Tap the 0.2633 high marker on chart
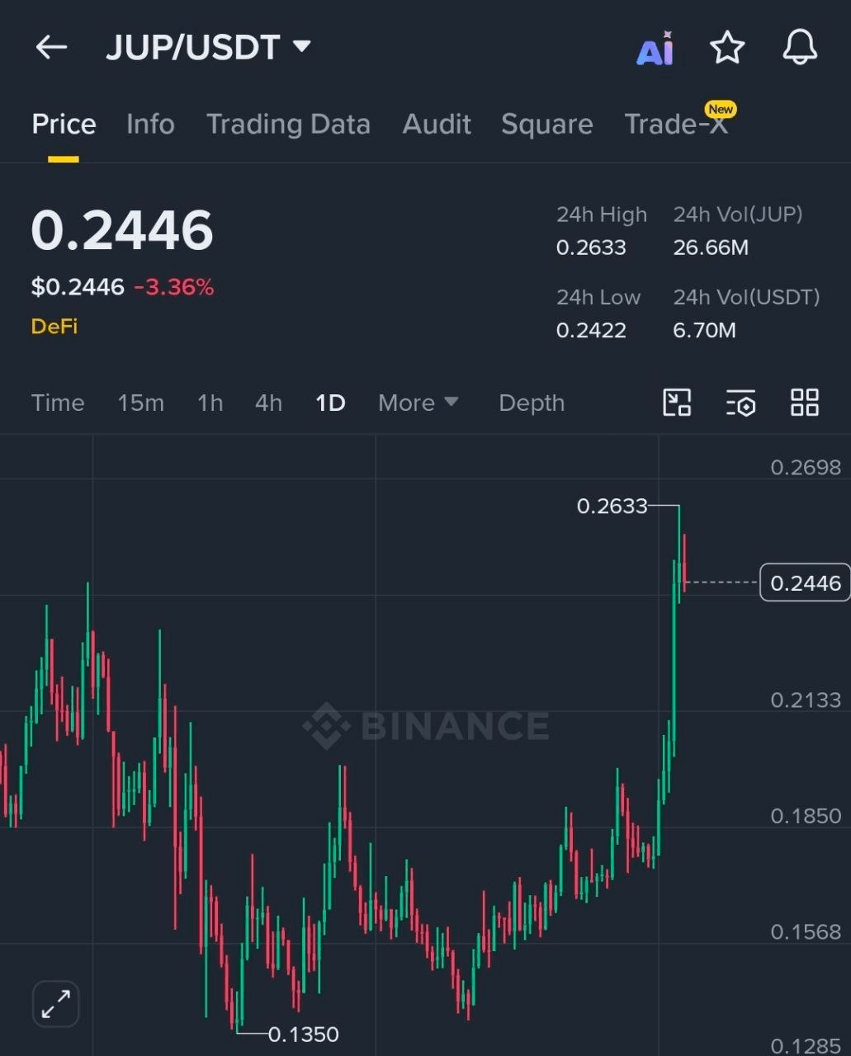The height and width of the screenshot is (1056, 851). point(612,506)
